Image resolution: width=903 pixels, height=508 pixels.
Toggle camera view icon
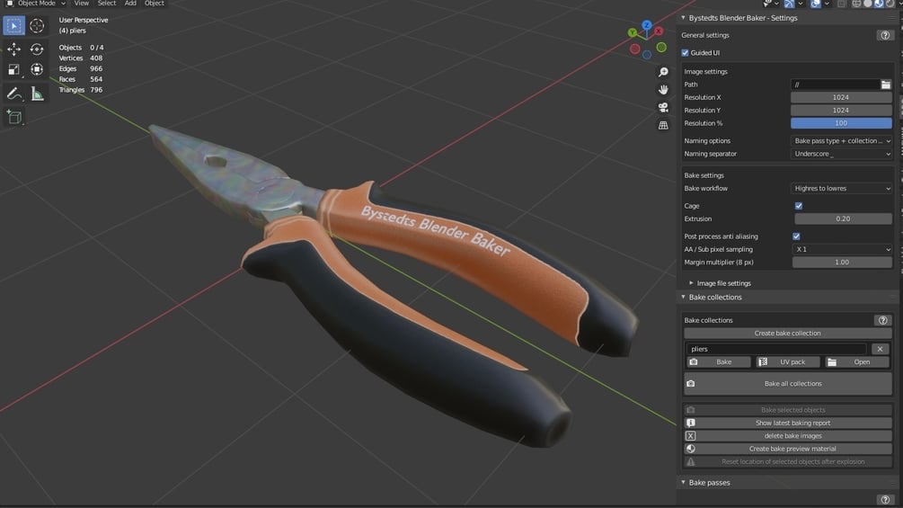[x=663, y=108]
